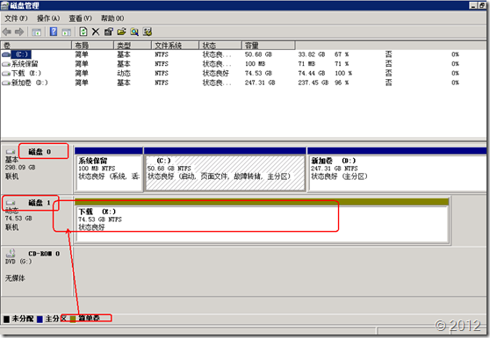490x338 pixels.
Task: Click the drive icon beside 新加卷 (D:) row
Action: coord(6,83)
